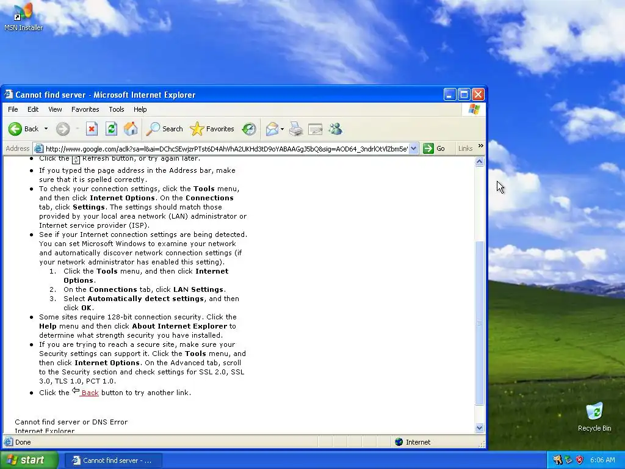
Task: Click the vertical scrollbar thumb
Action: point(480,323)
